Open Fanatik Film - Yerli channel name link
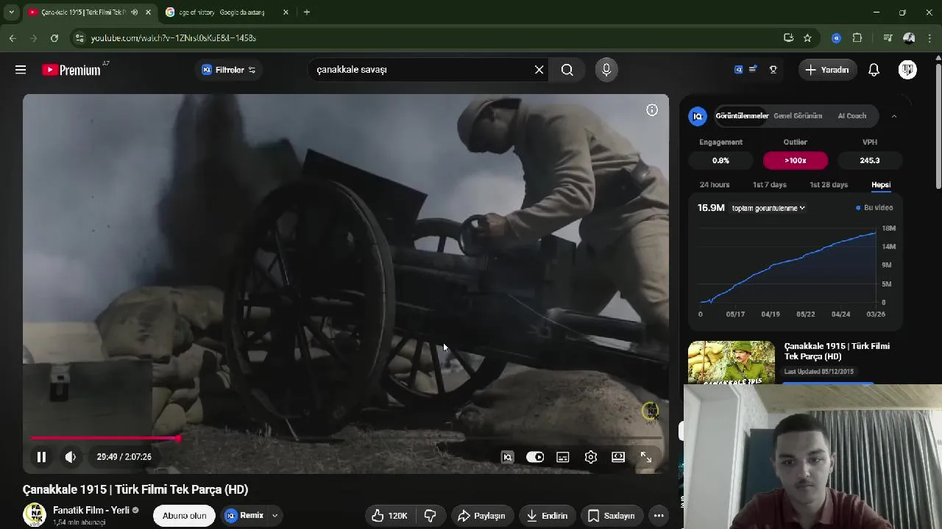 point(91,510)
